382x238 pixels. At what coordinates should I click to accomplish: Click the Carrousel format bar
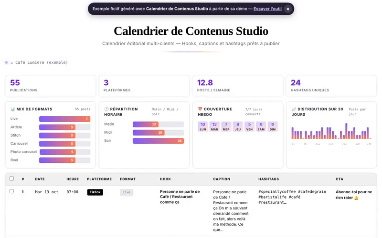57,144
